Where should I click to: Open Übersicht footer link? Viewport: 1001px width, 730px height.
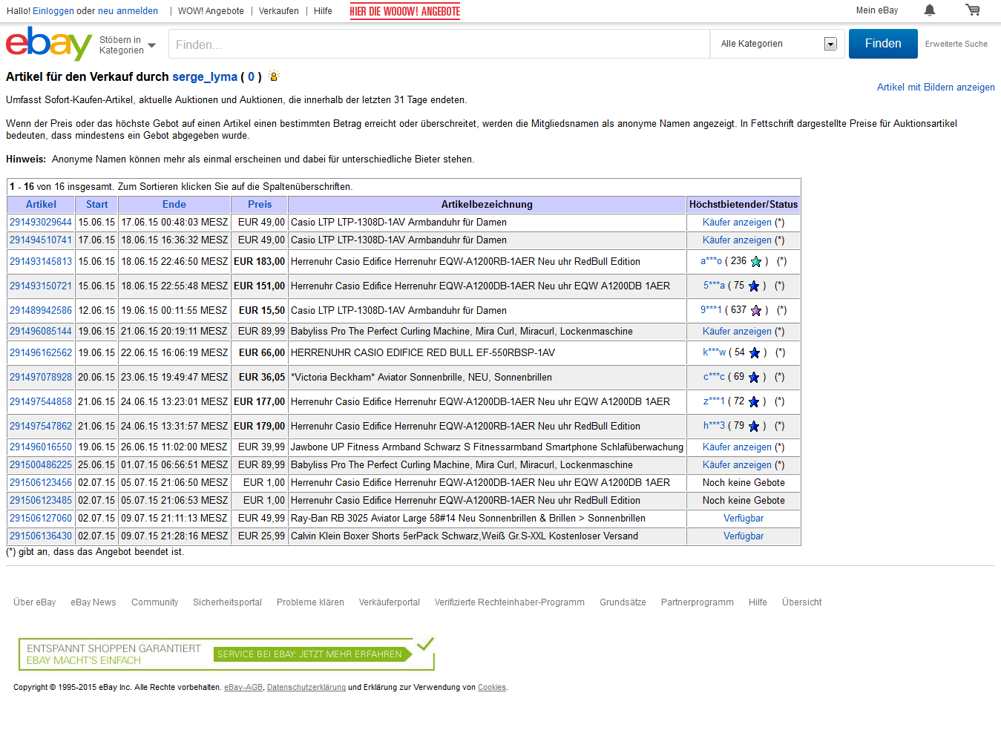[x=801, y=602]
